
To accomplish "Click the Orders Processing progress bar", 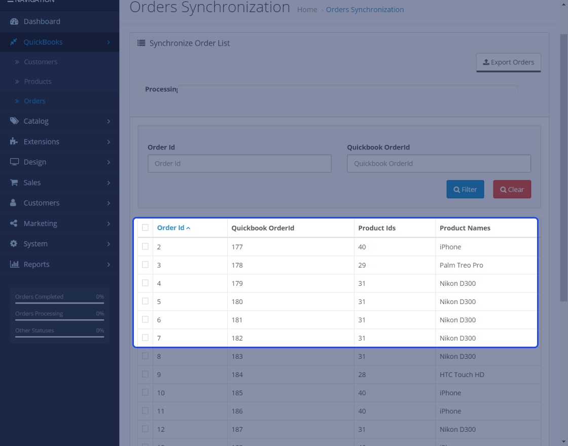I will tap(59, 320).
